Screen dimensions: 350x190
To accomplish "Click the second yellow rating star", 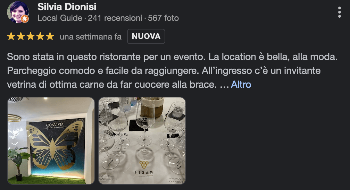I will [21, 36].
